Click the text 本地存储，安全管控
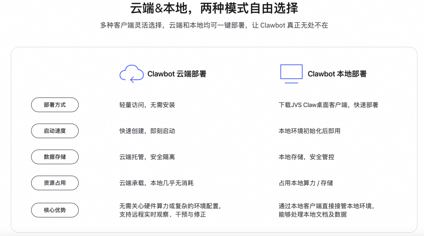The width and height of the screenshot is (424, 236). pyautogui.click(x=306, y=157)
